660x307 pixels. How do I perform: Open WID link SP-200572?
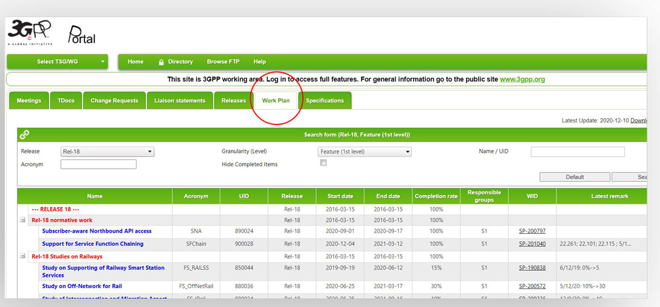[532, 286]
